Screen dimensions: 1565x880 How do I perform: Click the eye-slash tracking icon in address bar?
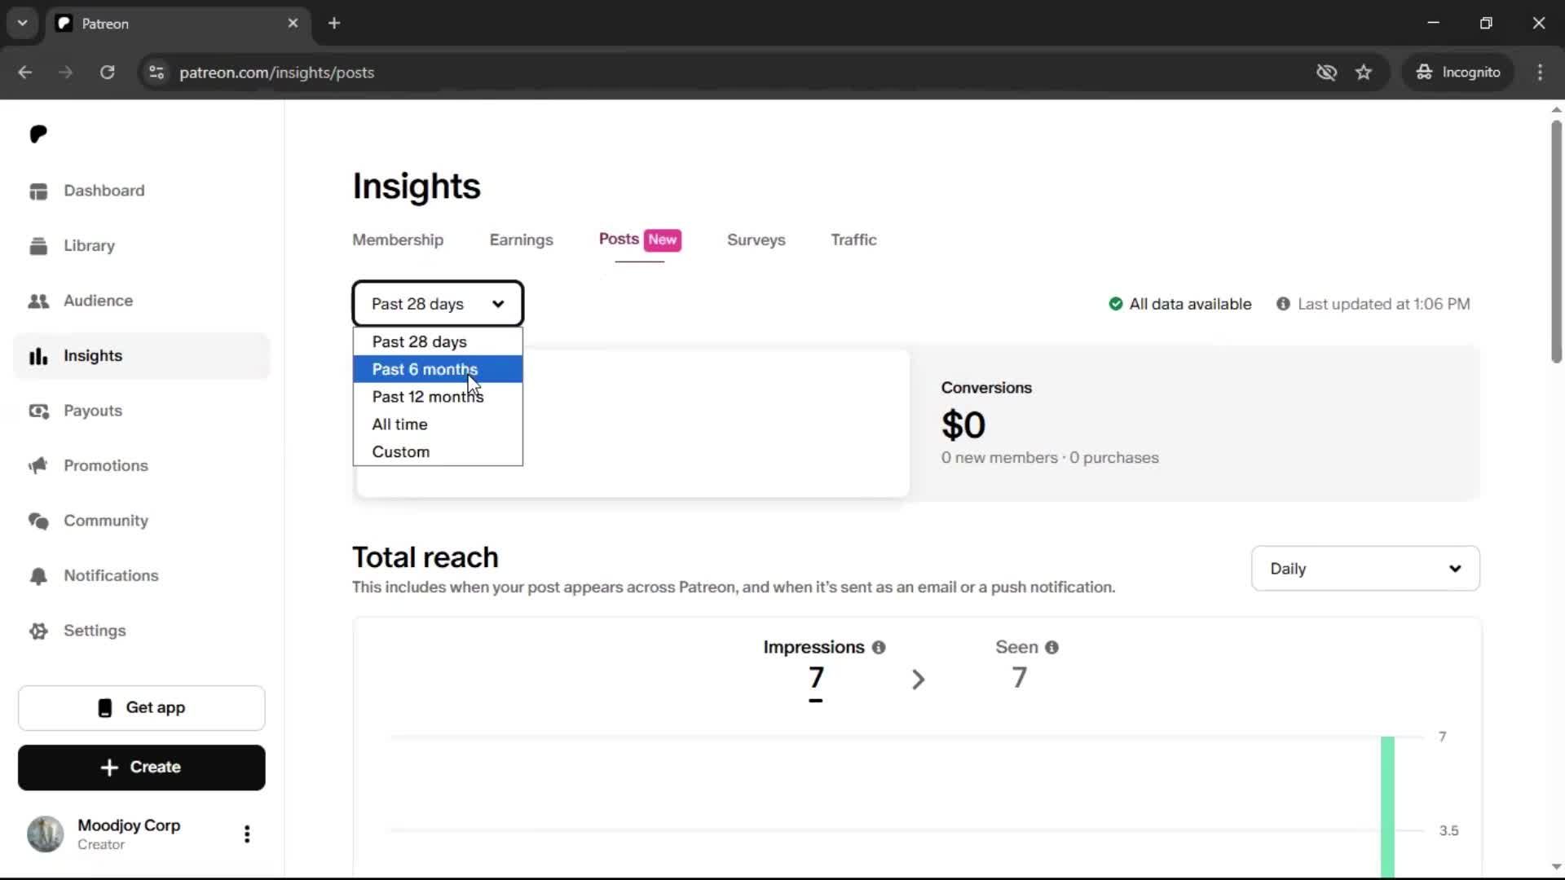pyautogui.click(x=1327, y=73)
